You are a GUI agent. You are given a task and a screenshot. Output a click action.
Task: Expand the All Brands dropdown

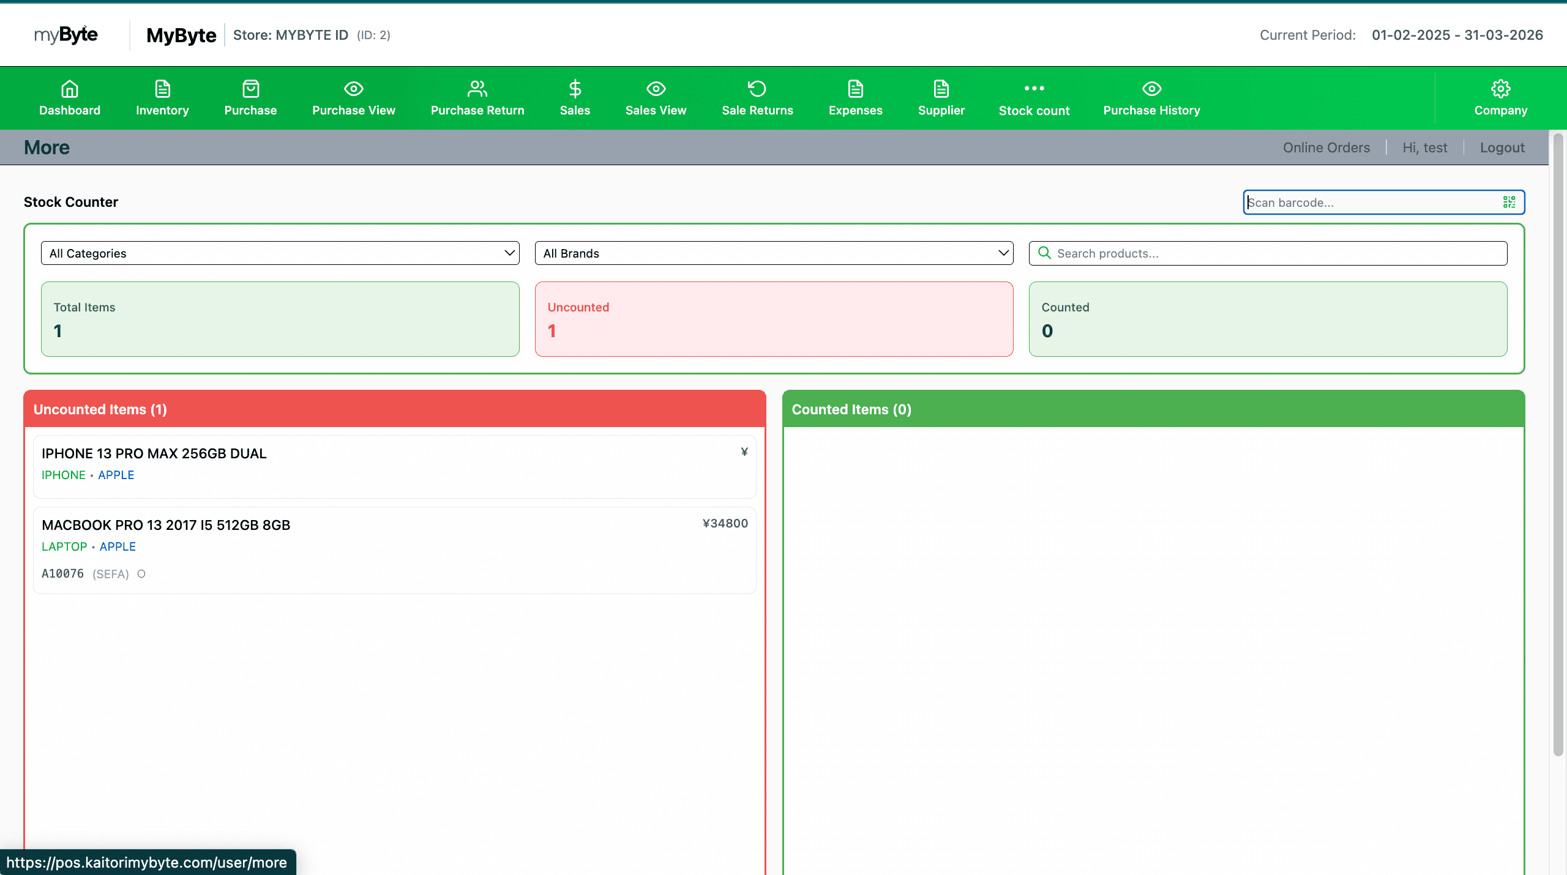[x=774, y=253]
